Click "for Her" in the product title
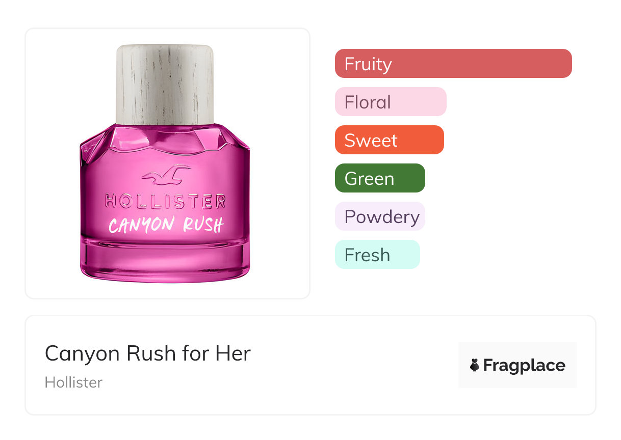 tap(223, 353)
